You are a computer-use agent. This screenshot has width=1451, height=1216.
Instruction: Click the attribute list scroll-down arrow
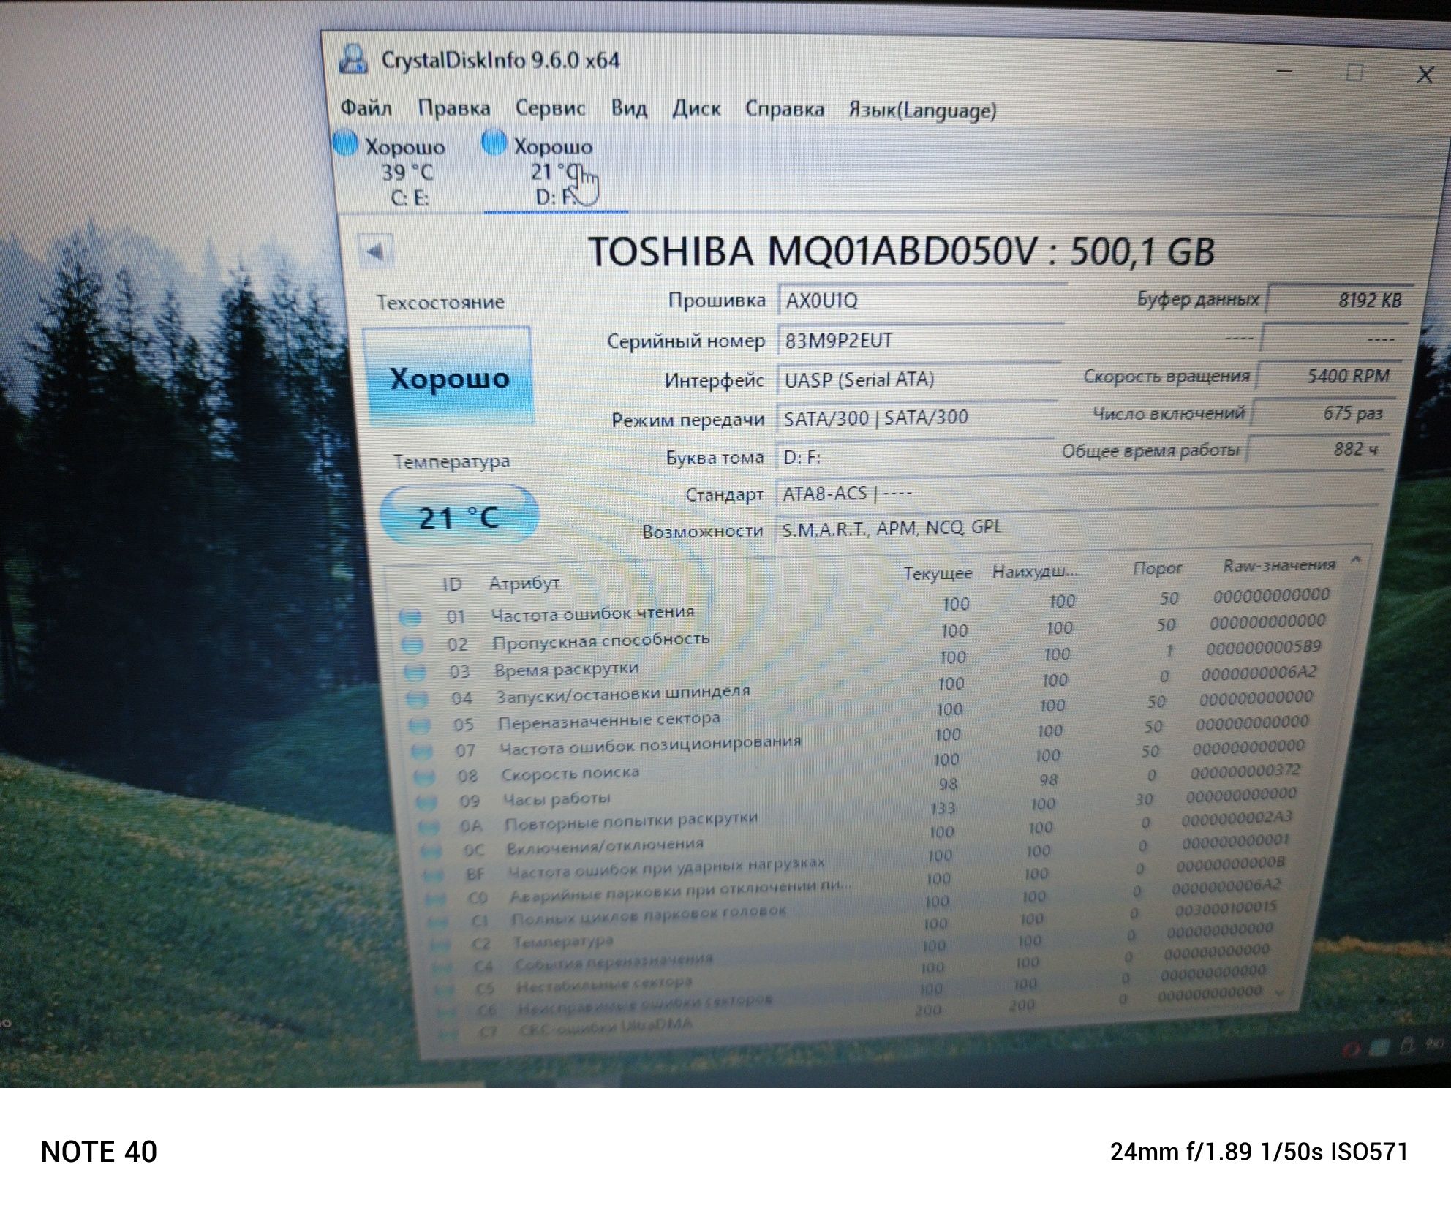1279,993
